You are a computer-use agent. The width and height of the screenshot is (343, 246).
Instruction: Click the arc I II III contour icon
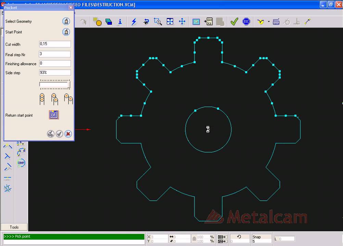pyautogui.click(x=21, y=152)
